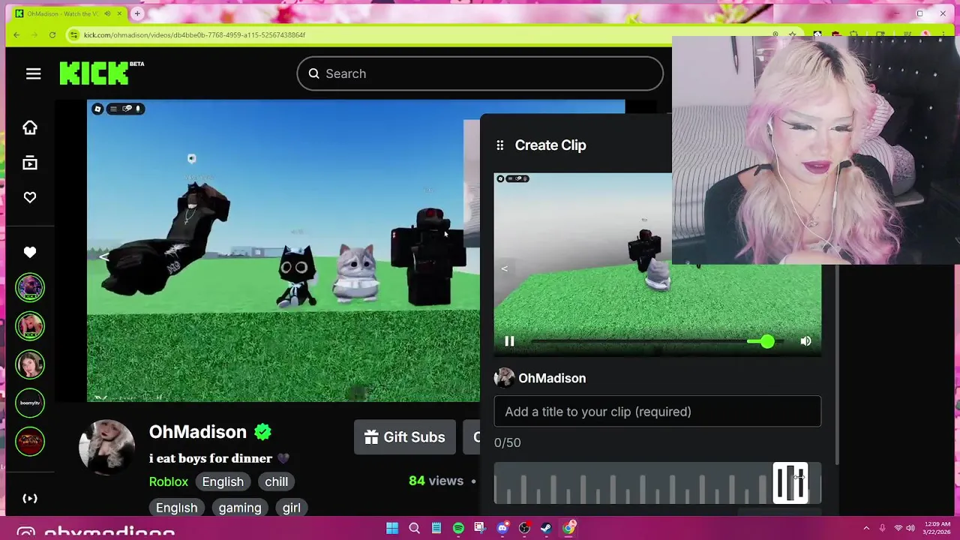Open OhMadison avatar in Create Clip panel

point(504,378)
